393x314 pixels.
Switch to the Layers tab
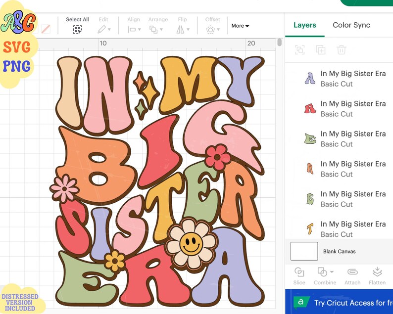coord(305,25)
